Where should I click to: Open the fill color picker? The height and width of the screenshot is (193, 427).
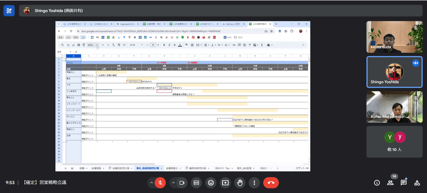[x=186, y=45]
